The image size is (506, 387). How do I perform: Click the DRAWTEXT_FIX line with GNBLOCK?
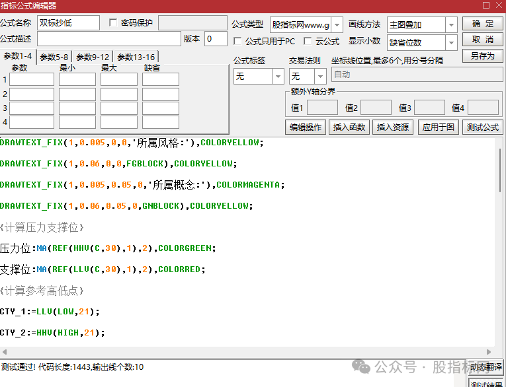(x=126, y=206)
